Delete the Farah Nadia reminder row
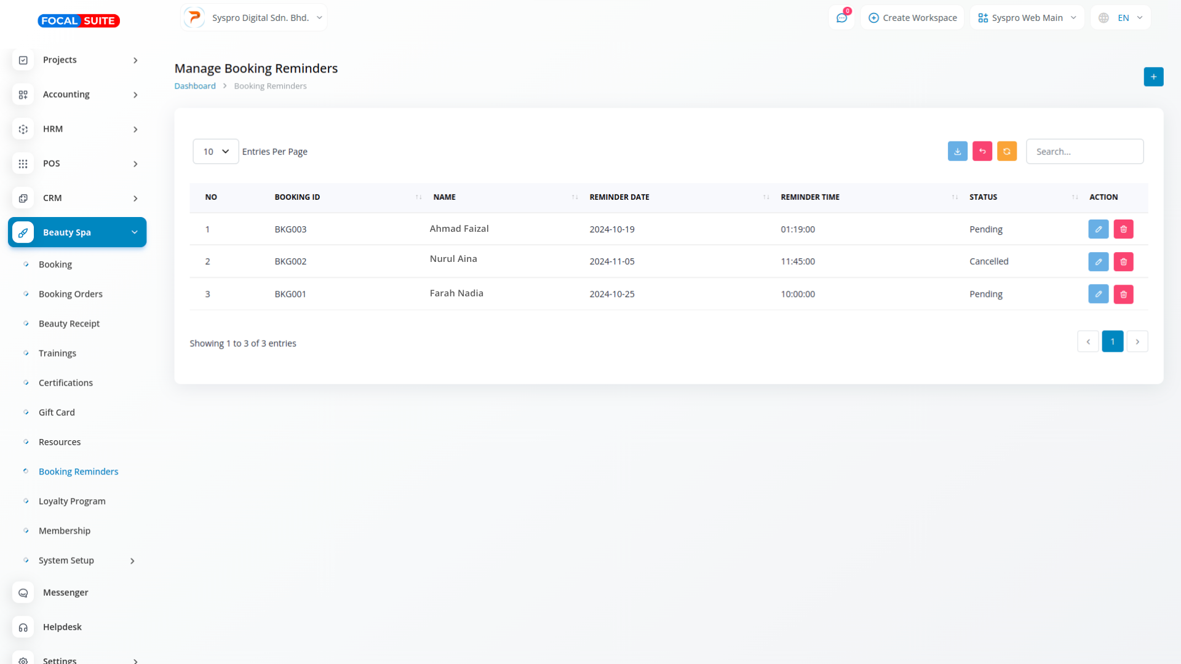The width and height of the screenshot is (1181, 664). [1123, 294]
